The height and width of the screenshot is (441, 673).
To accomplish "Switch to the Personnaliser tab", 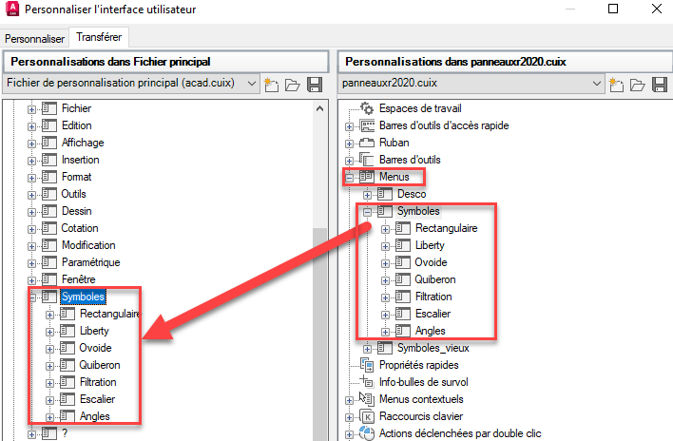I will 35,39.
